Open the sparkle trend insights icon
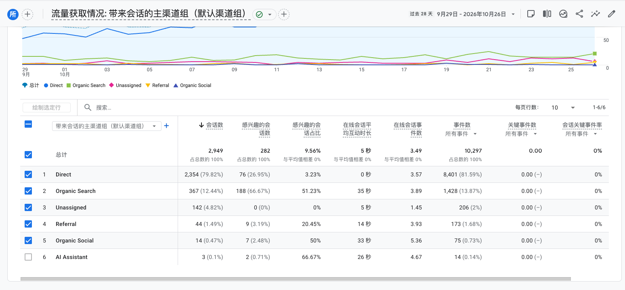The width and height of the screenshot is (625, 290). coord(596,14)
